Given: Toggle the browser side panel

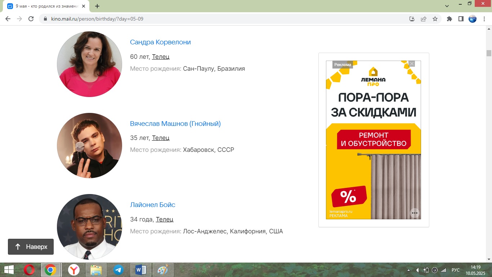Looking at the screenshot, I should pos(461,19).
